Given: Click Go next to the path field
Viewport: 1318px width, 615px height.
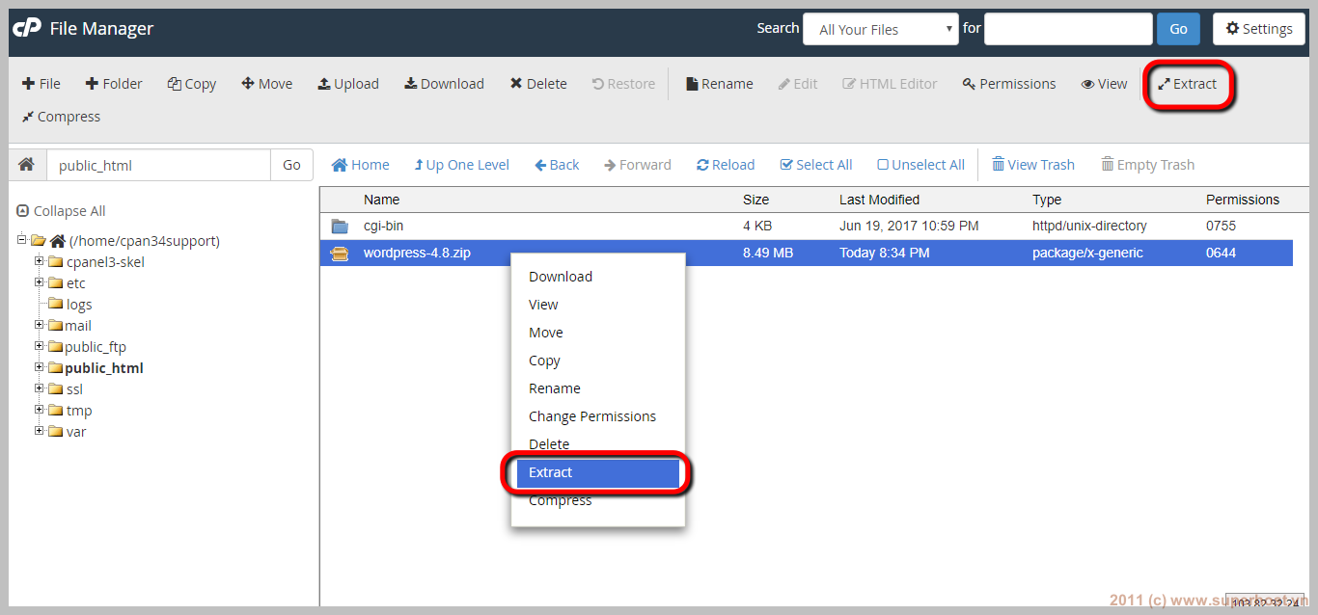Looking at the screenshot, I should click(x=291, y=165).
